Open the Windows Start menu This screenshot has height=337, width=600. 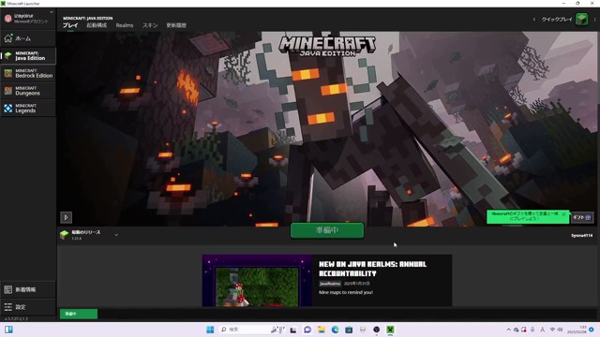coord(210,330)
